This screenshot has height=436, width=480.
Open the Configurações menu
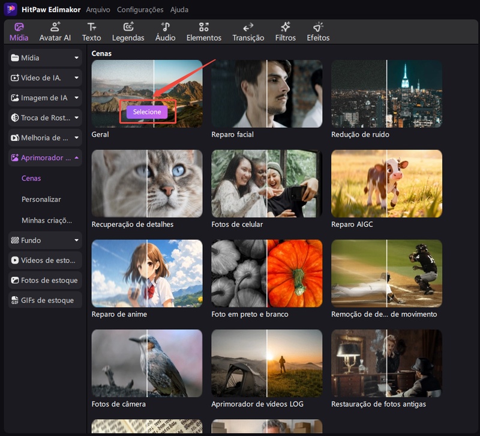(x=140, y=10)
